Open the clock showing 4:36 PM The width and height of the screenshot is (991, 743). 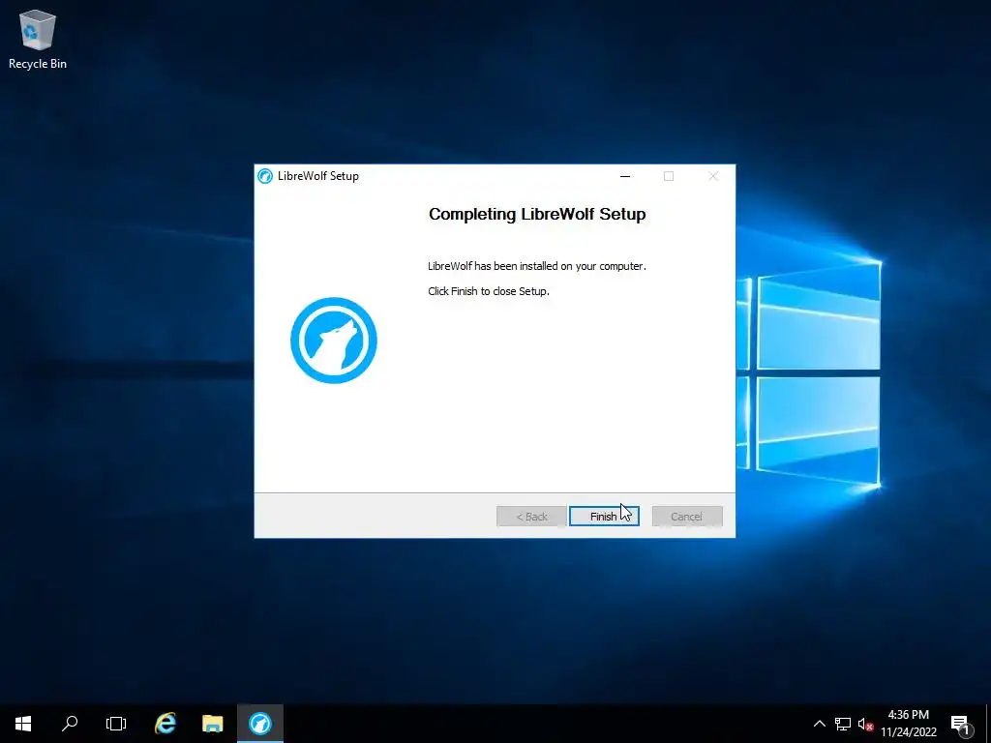[x=909, y=724]
